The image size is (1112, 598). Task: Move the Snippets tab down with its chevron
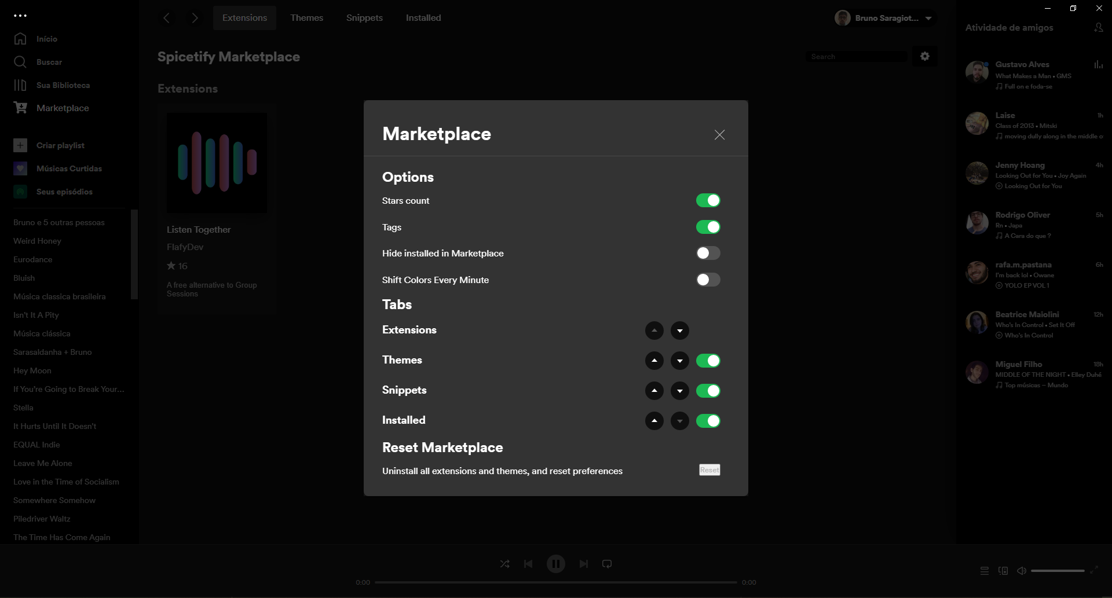point(679,390)
